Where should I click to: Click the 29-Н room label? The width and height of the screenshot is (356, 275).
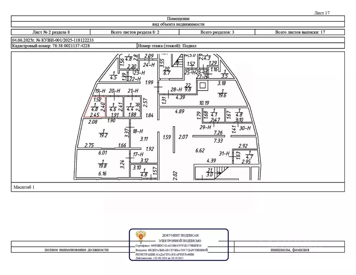205,127
